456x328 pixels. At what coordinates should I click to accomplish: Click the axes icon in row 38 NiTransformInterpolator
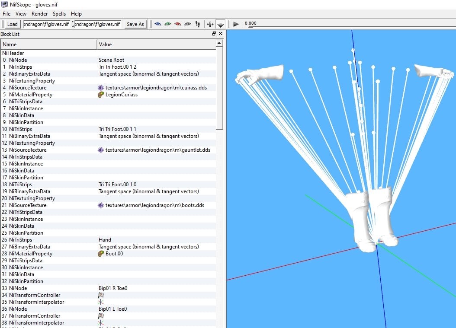[101, 323]
